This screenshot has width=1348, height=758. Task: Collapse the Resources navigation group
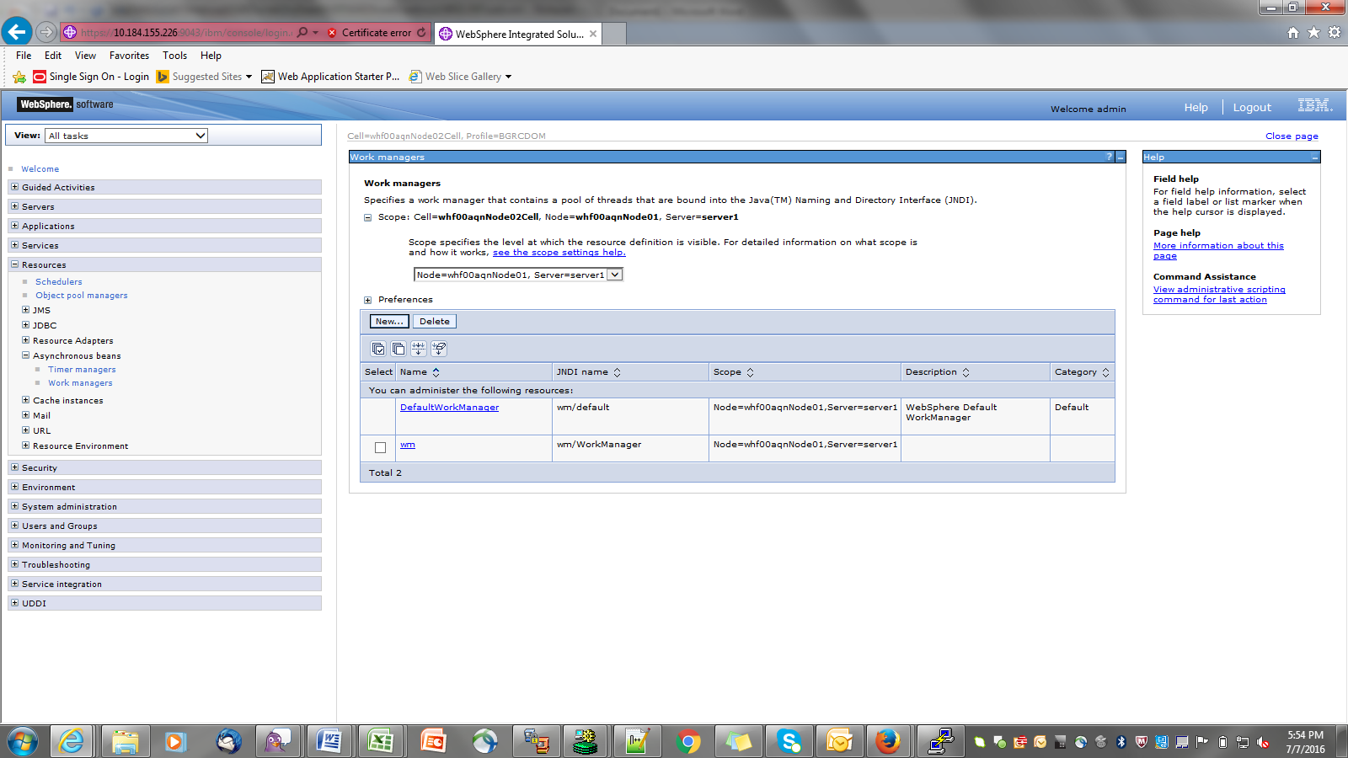(x=14, y=264)
